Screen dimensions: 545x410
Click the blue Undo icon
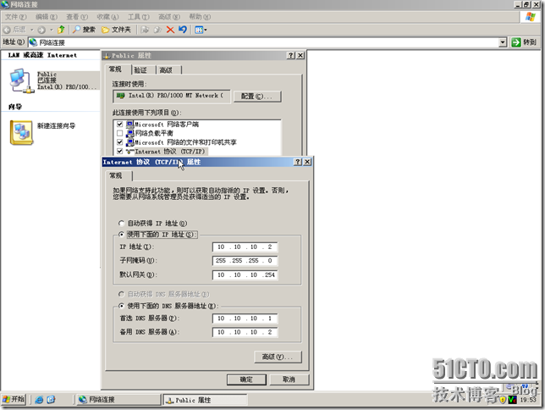[183, 30]
